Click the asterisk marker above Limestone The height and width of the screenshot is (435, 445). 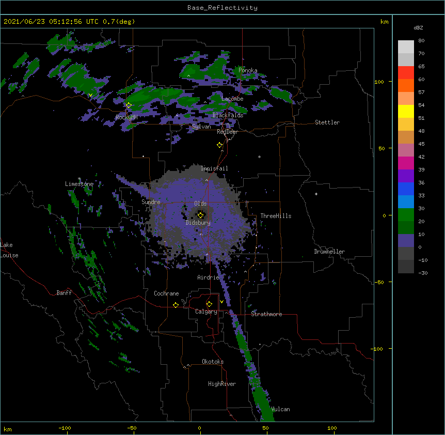click(x=80, y=179)
